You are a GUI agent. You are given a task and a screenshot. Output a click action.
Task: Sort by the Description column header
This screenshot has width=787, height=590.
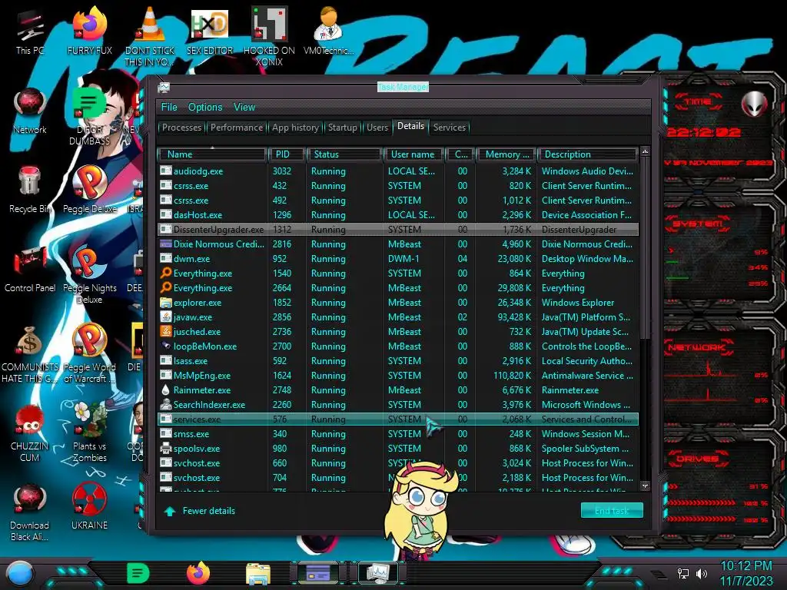(588, 154)
